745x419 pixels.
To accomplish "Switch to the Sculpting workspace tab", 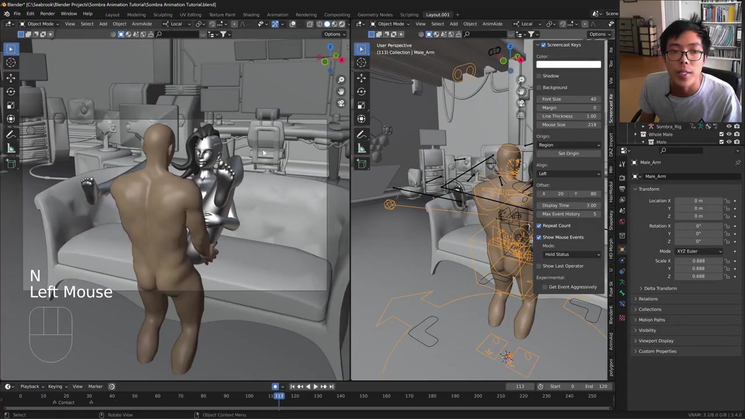I will 162,15.
